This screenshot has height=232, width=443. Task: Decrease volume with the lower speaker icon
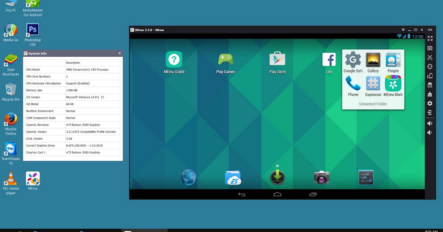click(429, 132)
